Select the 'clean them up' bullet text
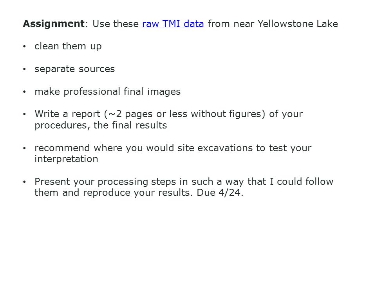The image size is (376, 282). coord(68,46)
